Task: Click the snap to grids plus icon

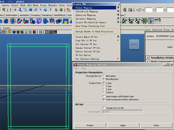Action: pos(15,10)
